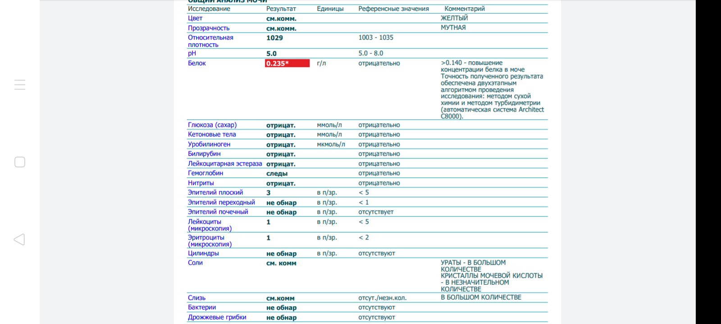Select the 'Исследование' column header

click(209, 9)
